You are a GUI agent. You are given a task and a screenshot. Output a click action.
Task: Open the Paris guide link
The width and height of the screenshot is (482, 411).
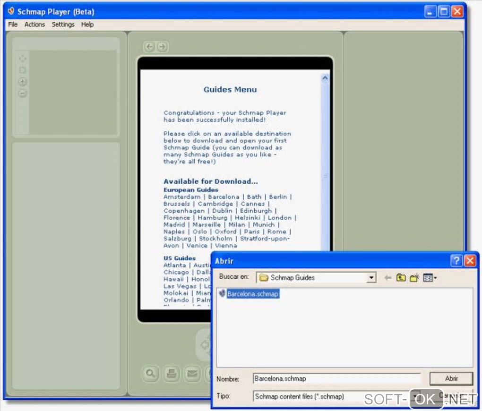coord(252,231)
